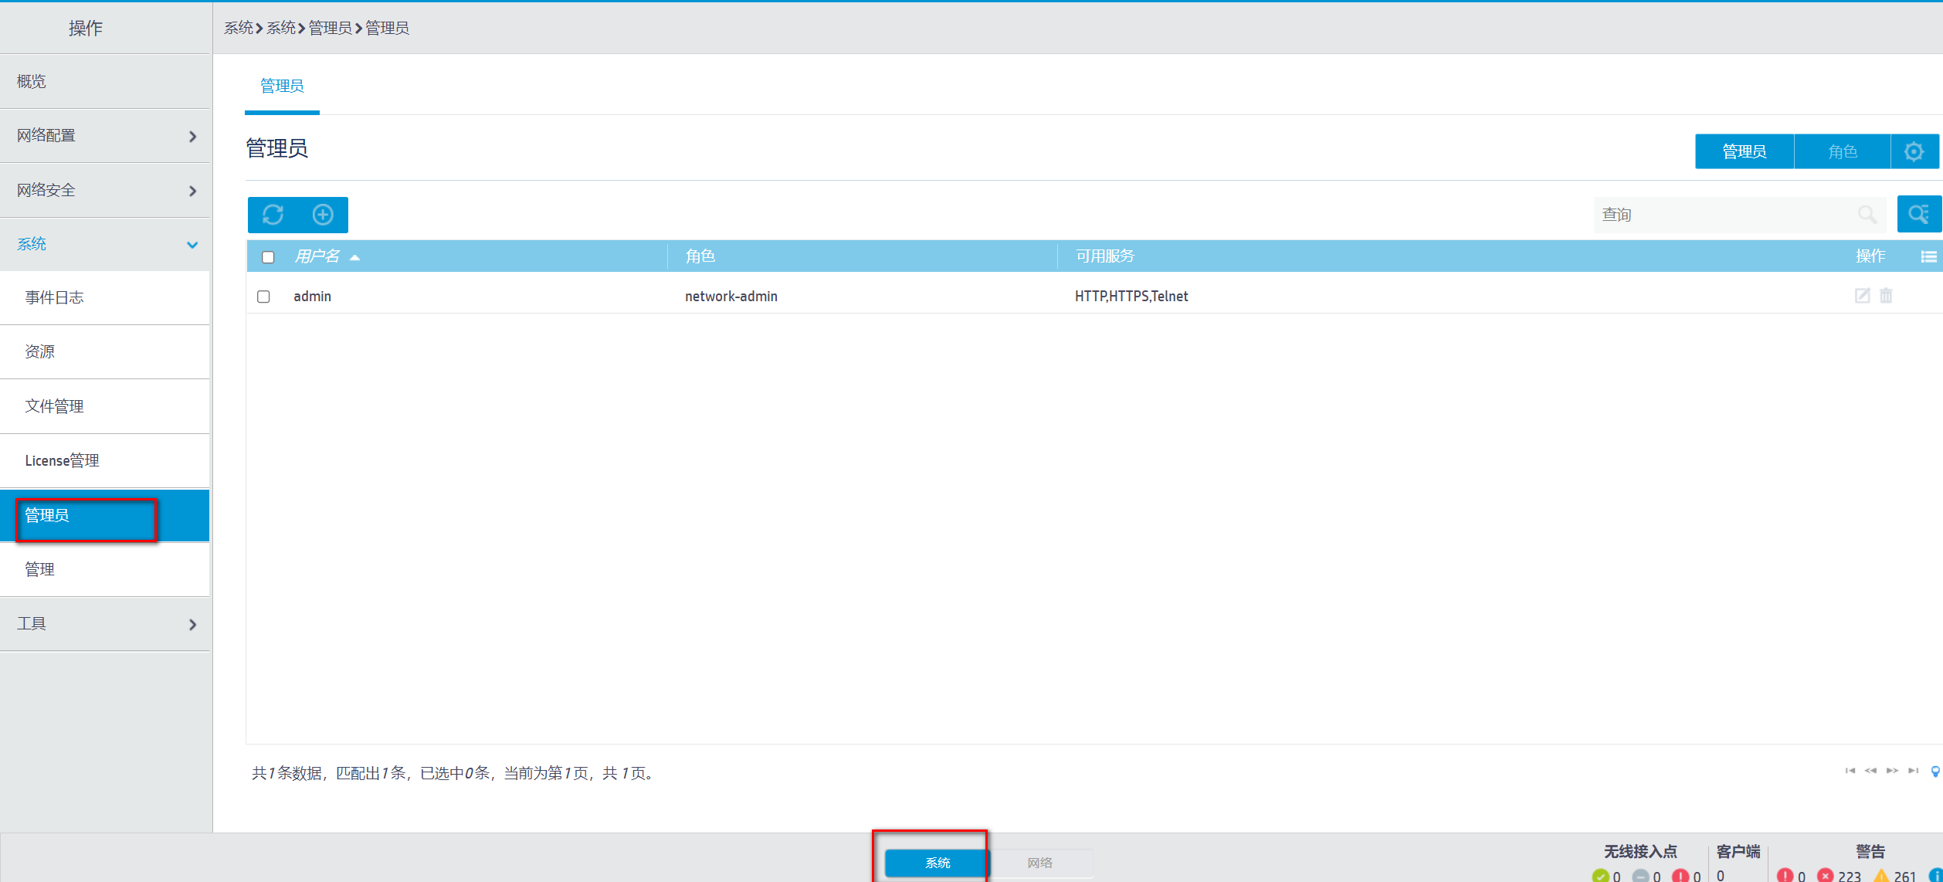Collapse the 系统 menu section
1943x882 pixels.
pos(105,244)
